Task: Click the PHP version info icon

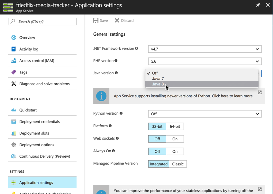Action: tap(116, 61)
